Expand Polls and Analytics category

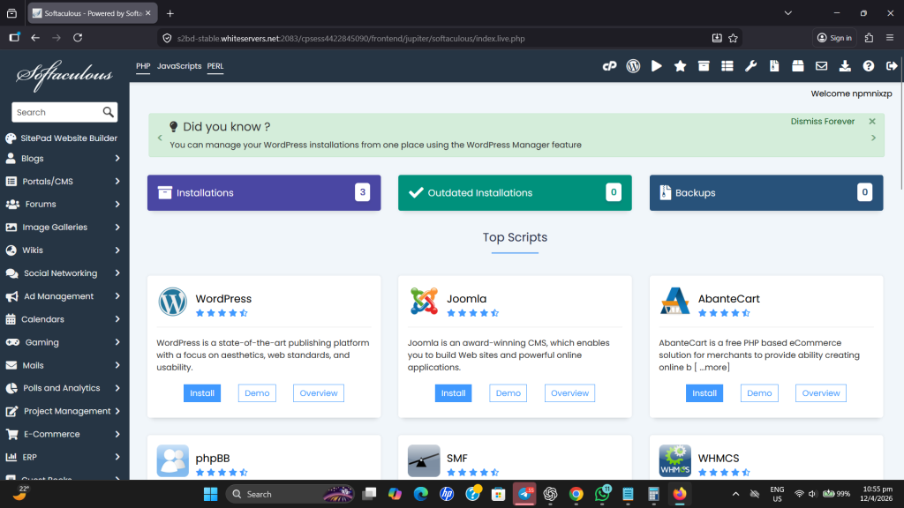(x=64, y=388)
